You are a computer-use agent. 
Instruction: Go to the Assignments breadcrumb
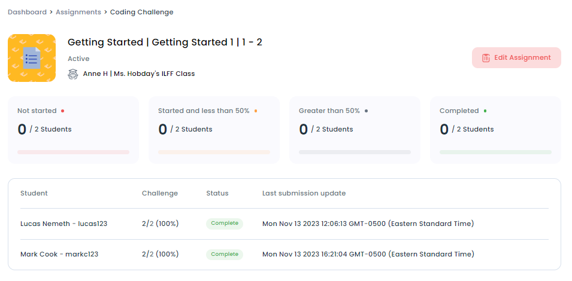(x=78, y=12)
